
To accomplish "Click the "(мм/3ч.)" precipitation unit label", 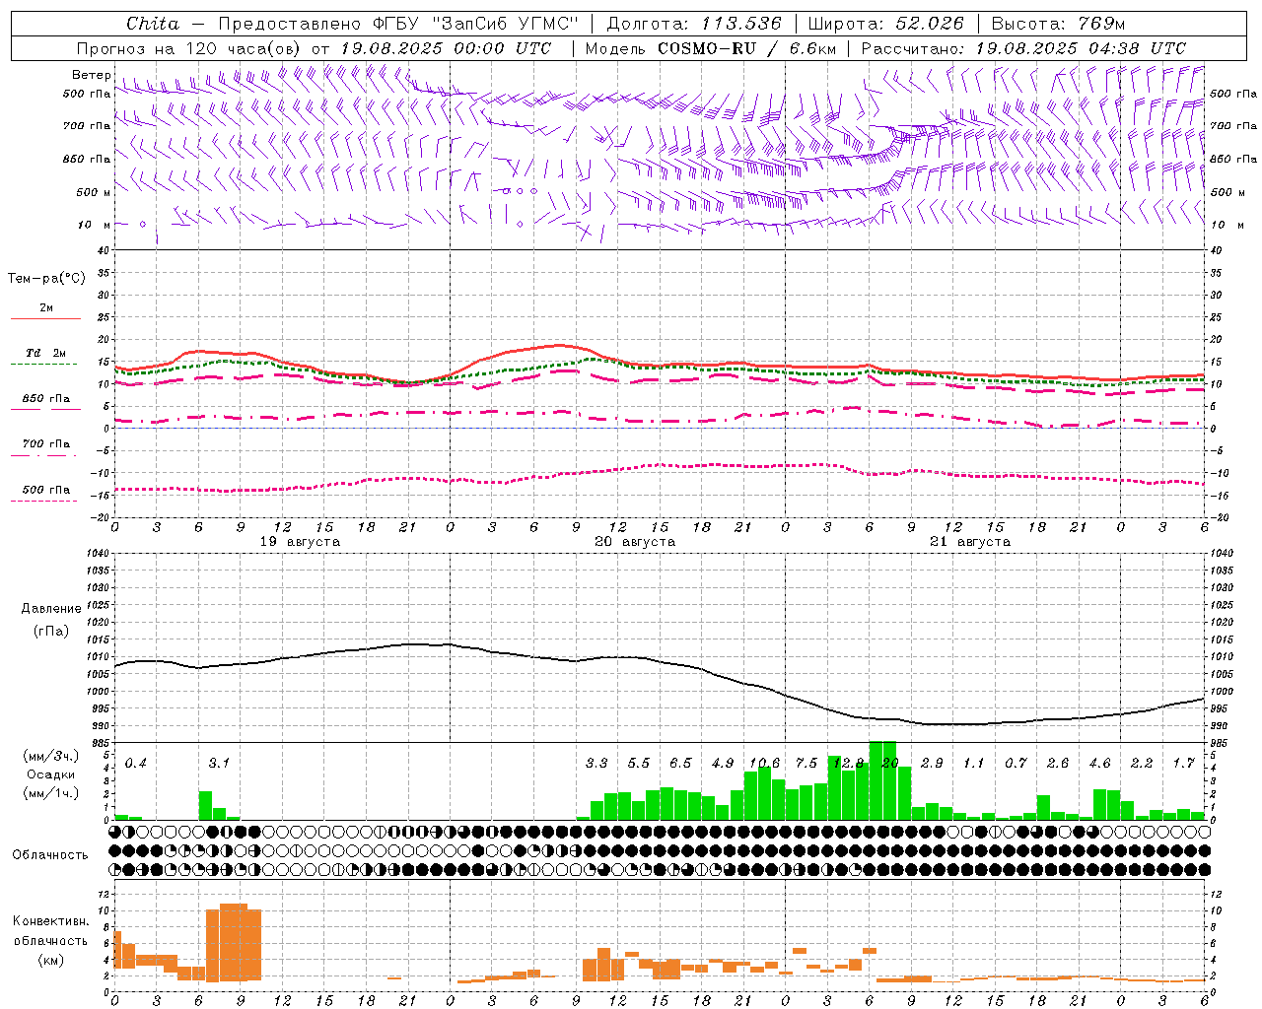I will click(x=50, y=756).
